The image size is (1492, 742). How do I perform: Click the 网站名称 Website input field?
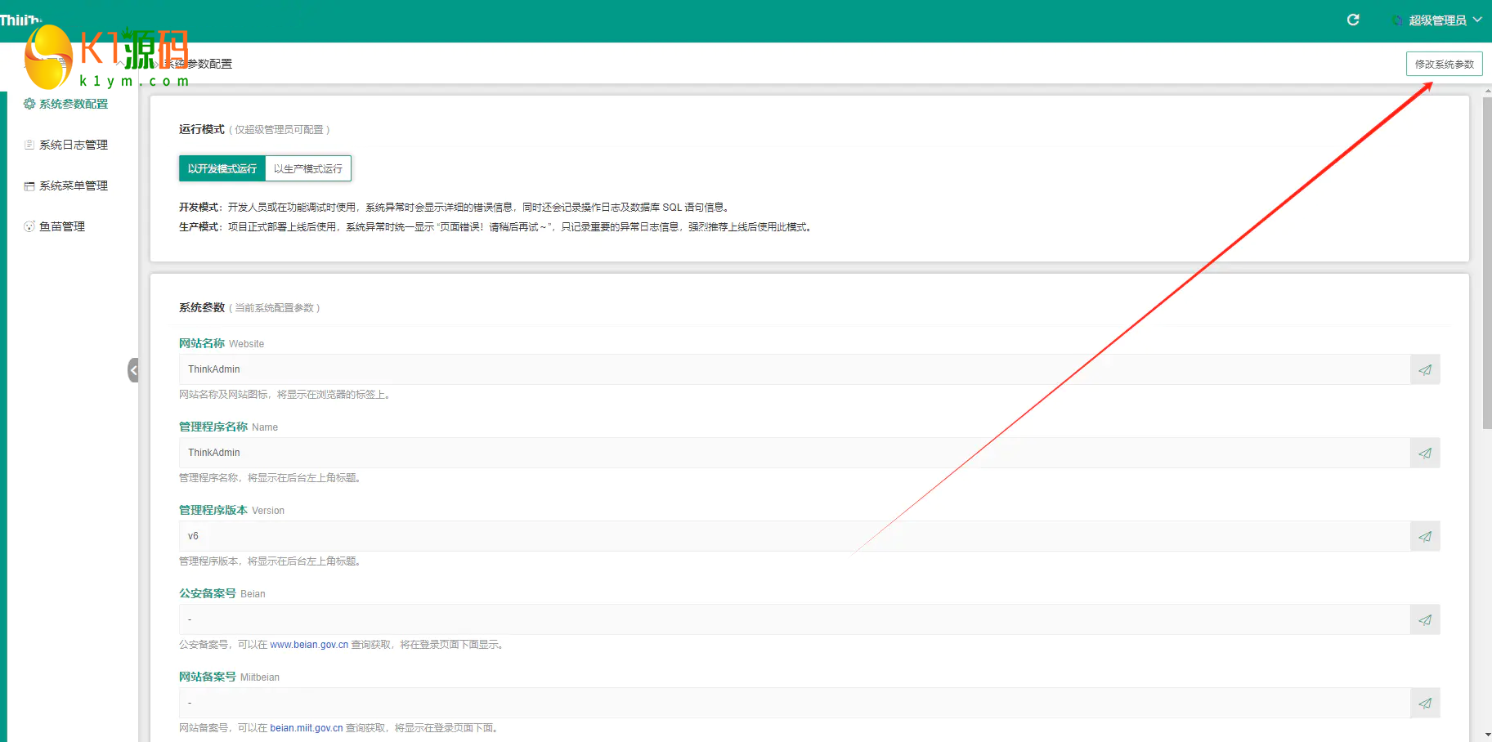coord(795,369)
